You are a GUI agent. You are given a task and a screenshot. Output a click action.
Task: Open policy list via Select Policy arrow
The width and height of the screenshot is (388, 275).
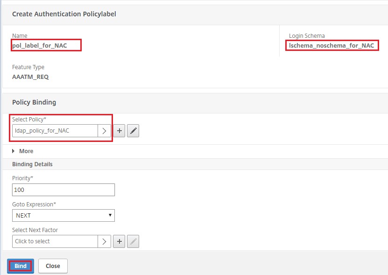[x=104, y=131]
